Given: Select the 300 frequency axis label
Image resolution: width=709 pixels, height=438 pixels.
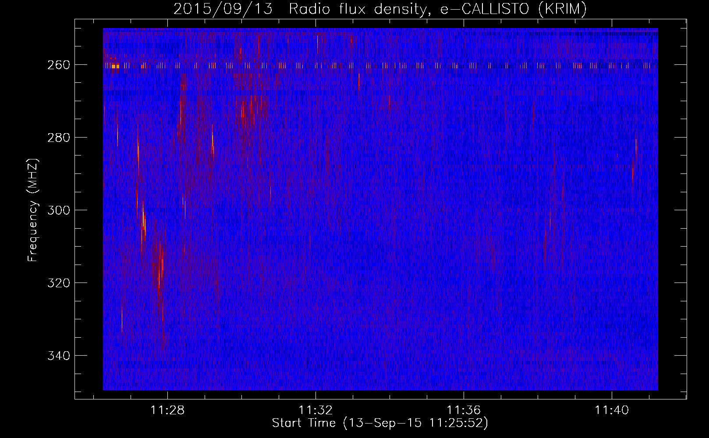Looking at the screenshot, I should [x=59, y=210].
